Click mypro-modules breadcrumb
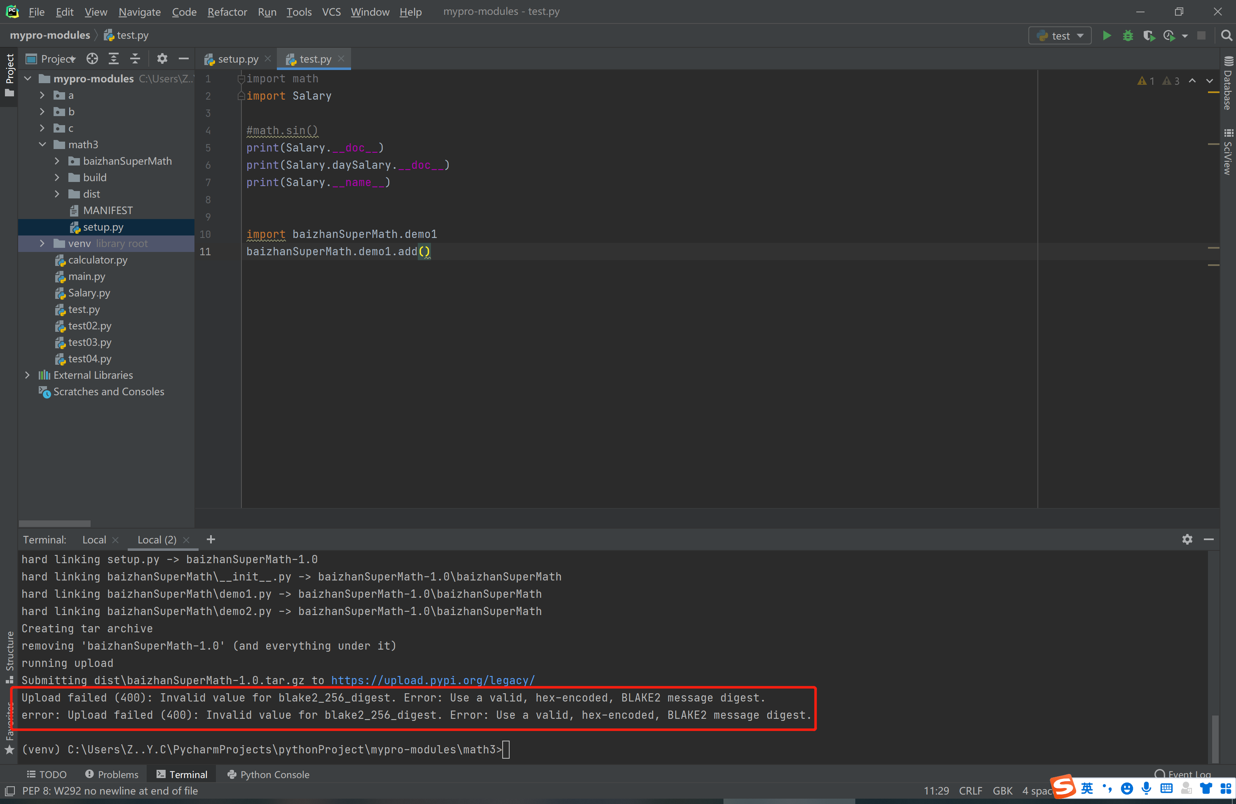This screenshot has height=804, width=1236. click(x=50, y=35)
